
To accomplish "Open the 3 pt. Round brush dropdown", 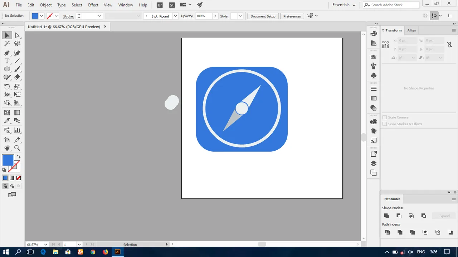I will point(175,16).
